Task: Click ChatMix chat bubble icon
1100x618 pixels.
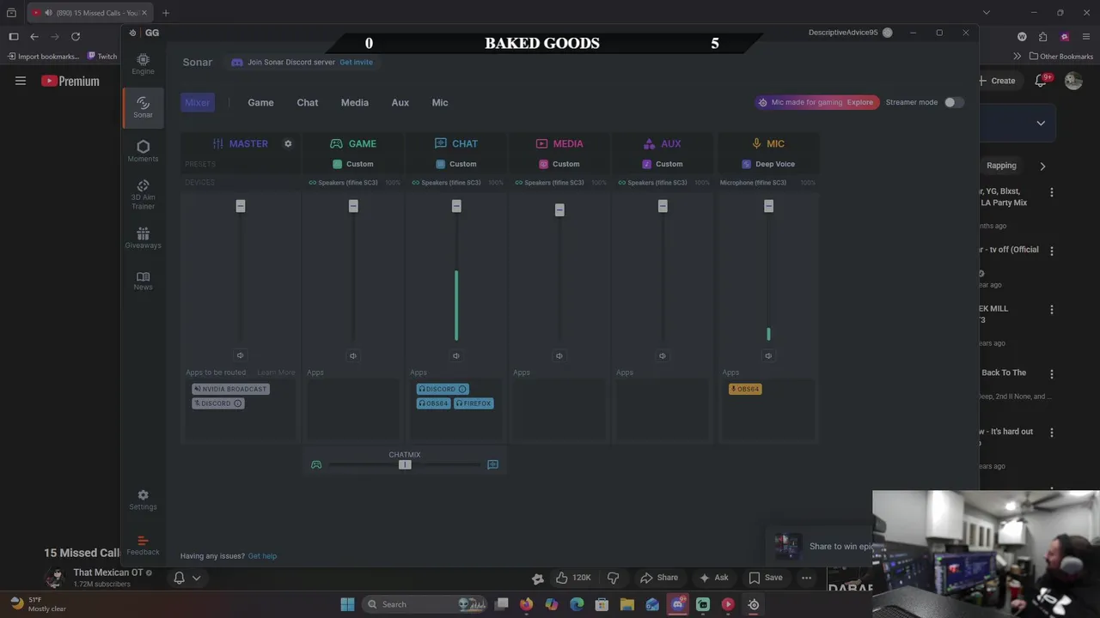Action: click(x=492, y=464)
